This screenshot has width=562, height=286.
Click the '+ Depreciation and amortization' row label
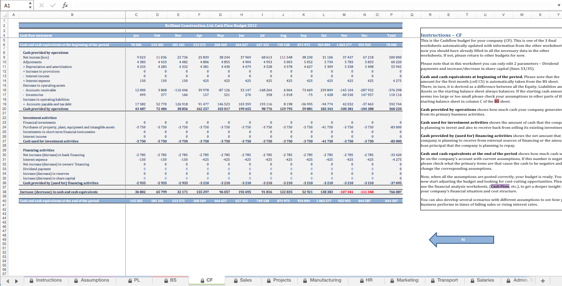(x=47, y=67)
